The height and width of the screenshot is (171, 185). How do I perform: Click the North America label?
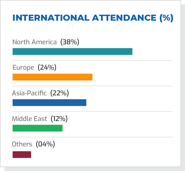click(34, 42)
